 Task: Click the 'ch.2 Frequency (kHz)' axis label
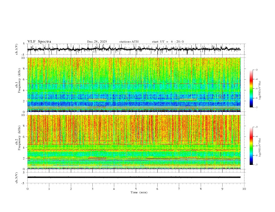(x=18, y=138)
